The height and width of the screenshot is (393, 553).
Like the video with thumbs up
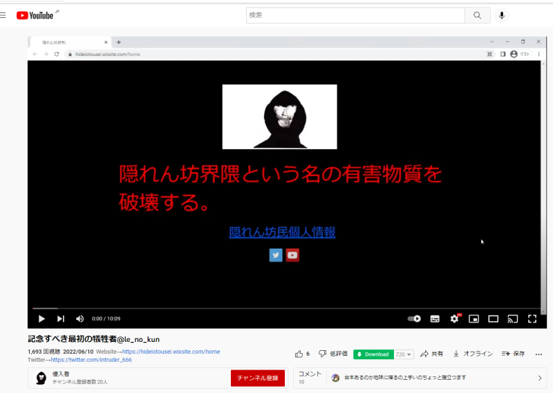coord(299,354)
